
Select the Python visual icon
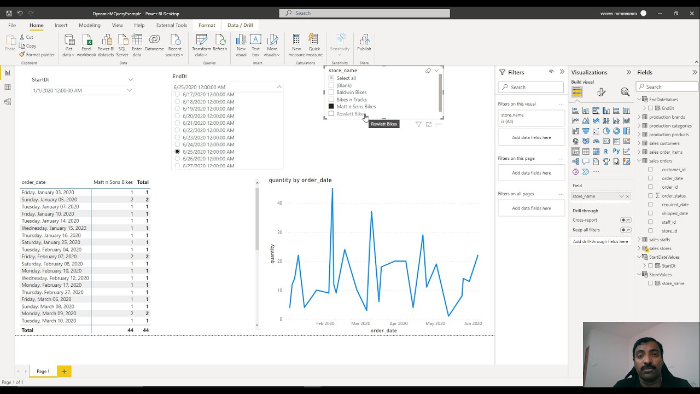pyautogui.click(x=616, y=152)
